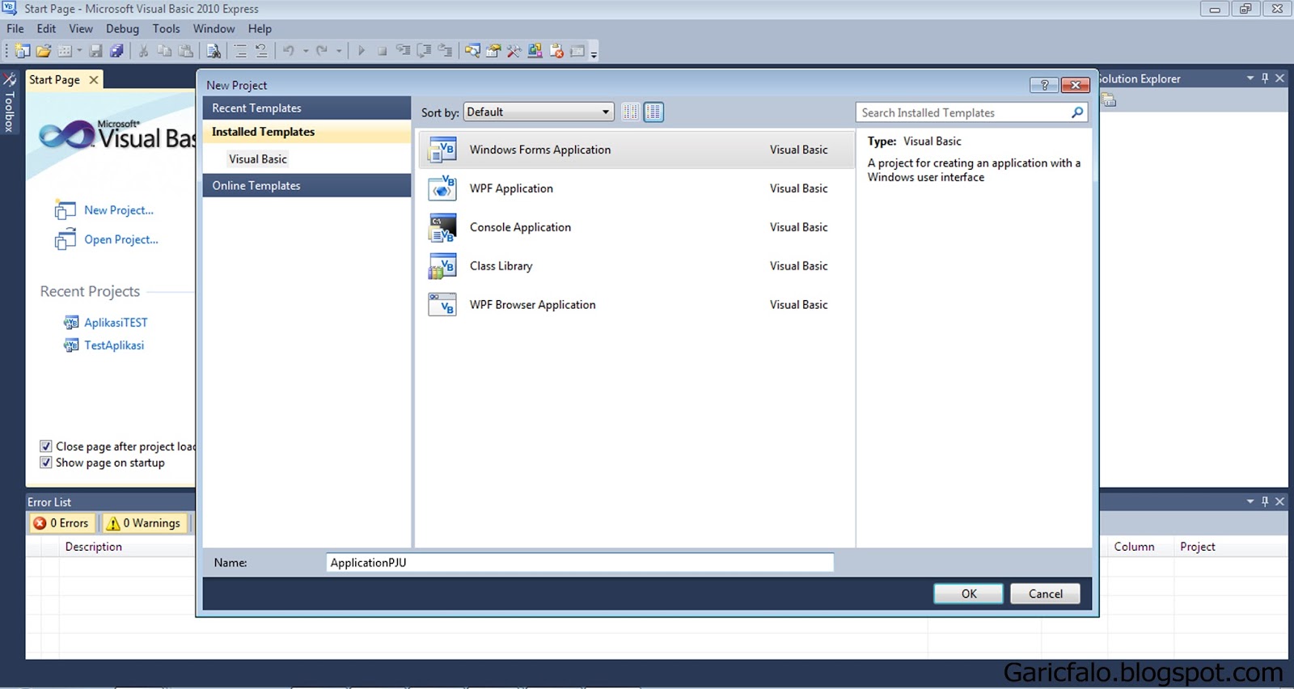Click the Find in Files binoculars icon
The width and height of the screenshot is (1294, 689).
[214, 51]
